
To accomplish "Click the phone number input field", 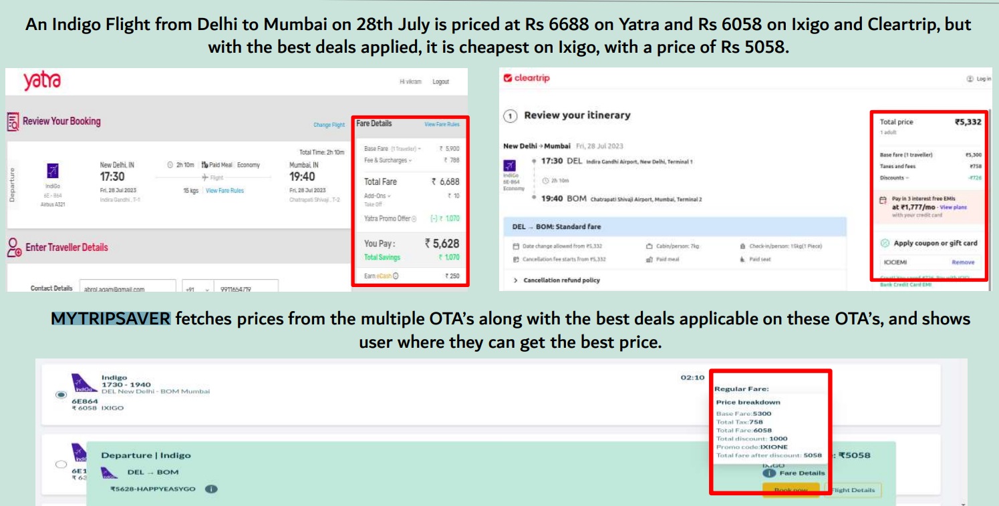I will (247, 287).
